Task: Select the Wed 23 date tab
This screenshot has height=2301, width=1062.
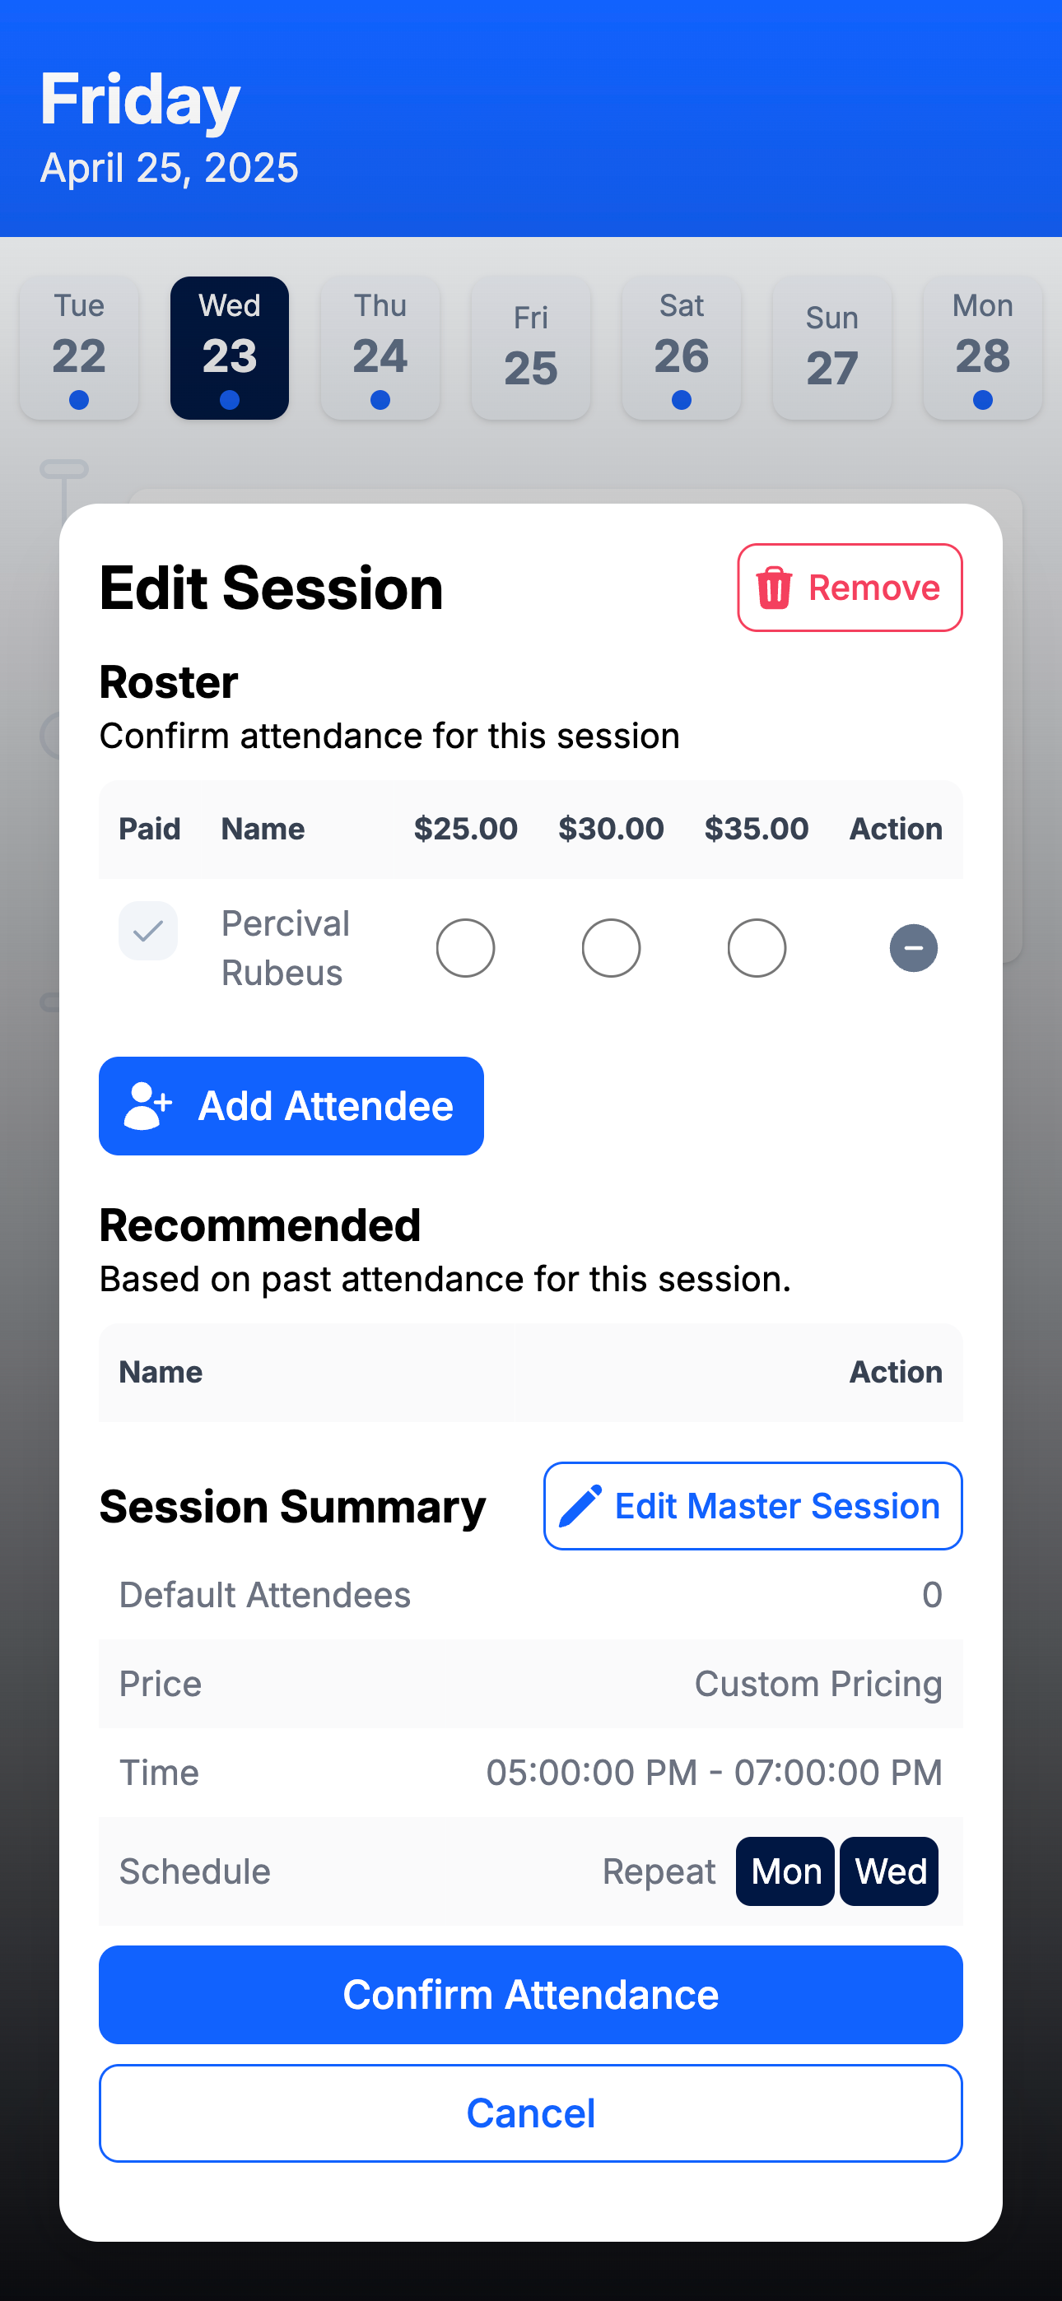Action: [230, 348]
